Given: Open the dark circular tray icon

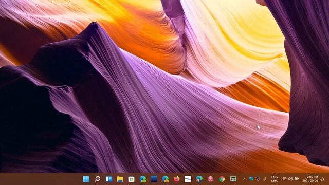Looking at the screenshot, I should (x=258, y=179).
